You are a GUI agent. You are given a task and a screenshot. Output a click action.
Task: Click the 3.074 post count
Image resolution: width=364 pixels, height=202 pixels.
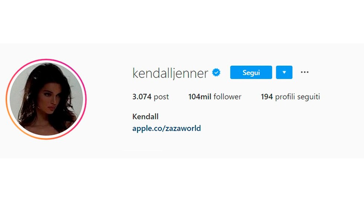[x=150, y=97]
